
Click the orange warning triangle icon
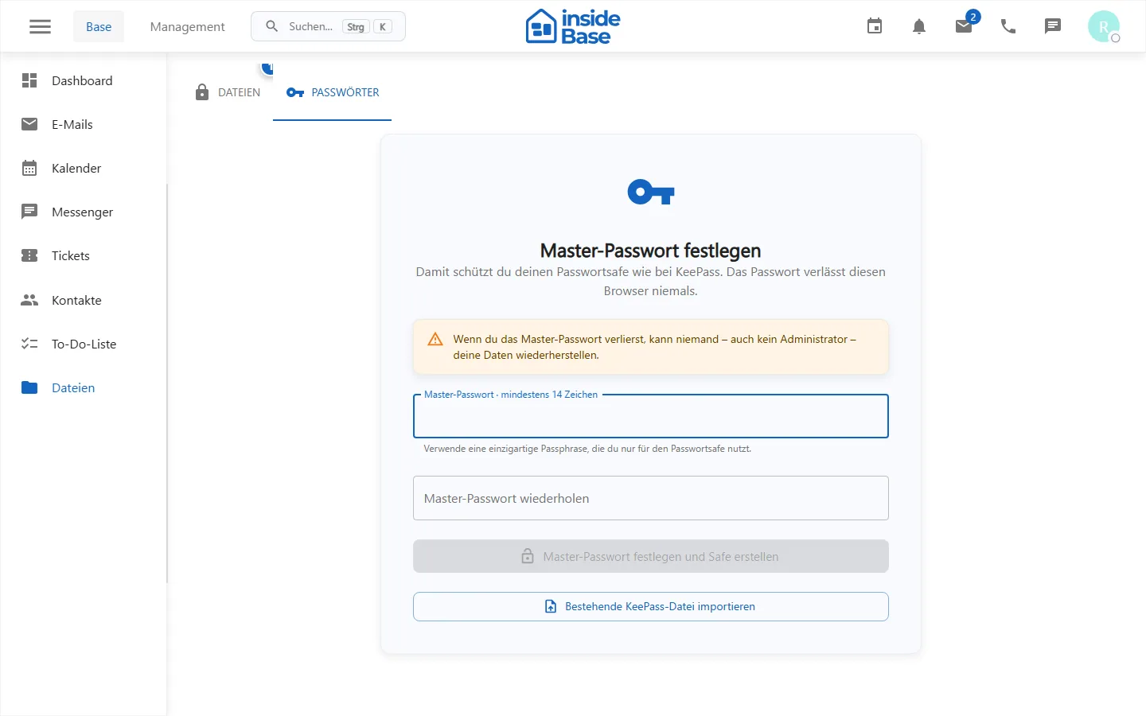click(x=435, y=339)
